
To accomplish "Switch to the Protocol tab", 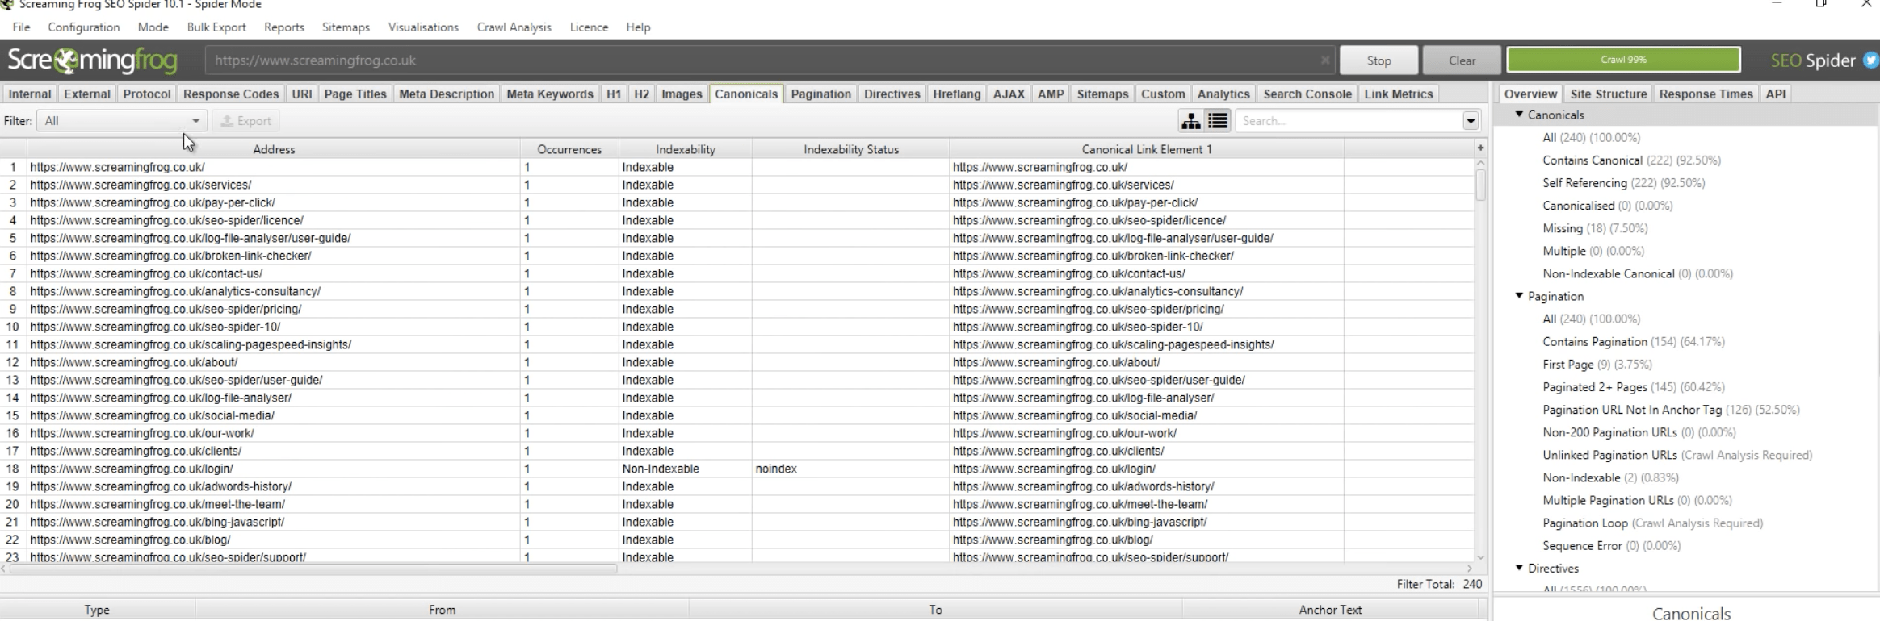I will (147, 94).
